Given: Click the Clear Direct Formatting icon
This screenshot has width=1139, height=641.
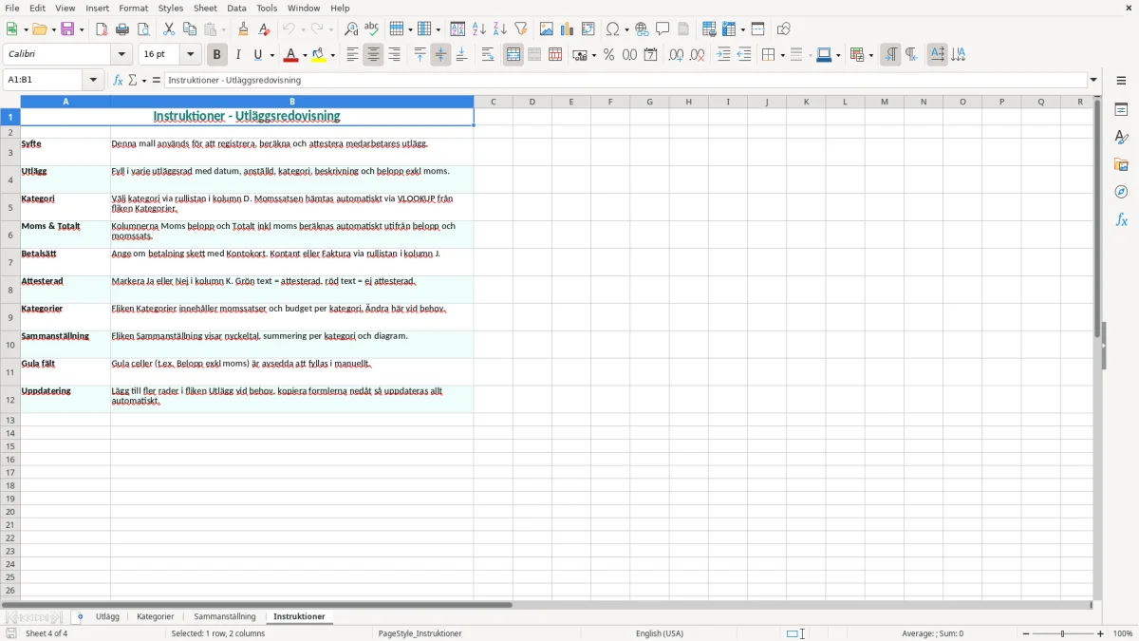Looking at the screenshot, I should click(265, 29).
